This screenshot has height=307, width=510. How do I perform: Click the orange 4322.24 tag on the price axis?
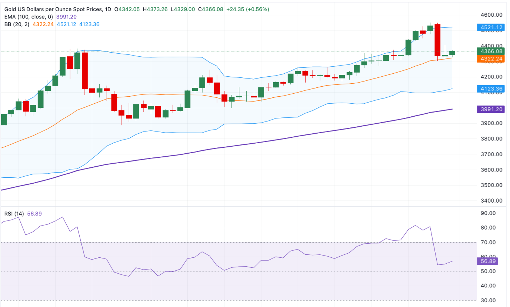[489, 59]
